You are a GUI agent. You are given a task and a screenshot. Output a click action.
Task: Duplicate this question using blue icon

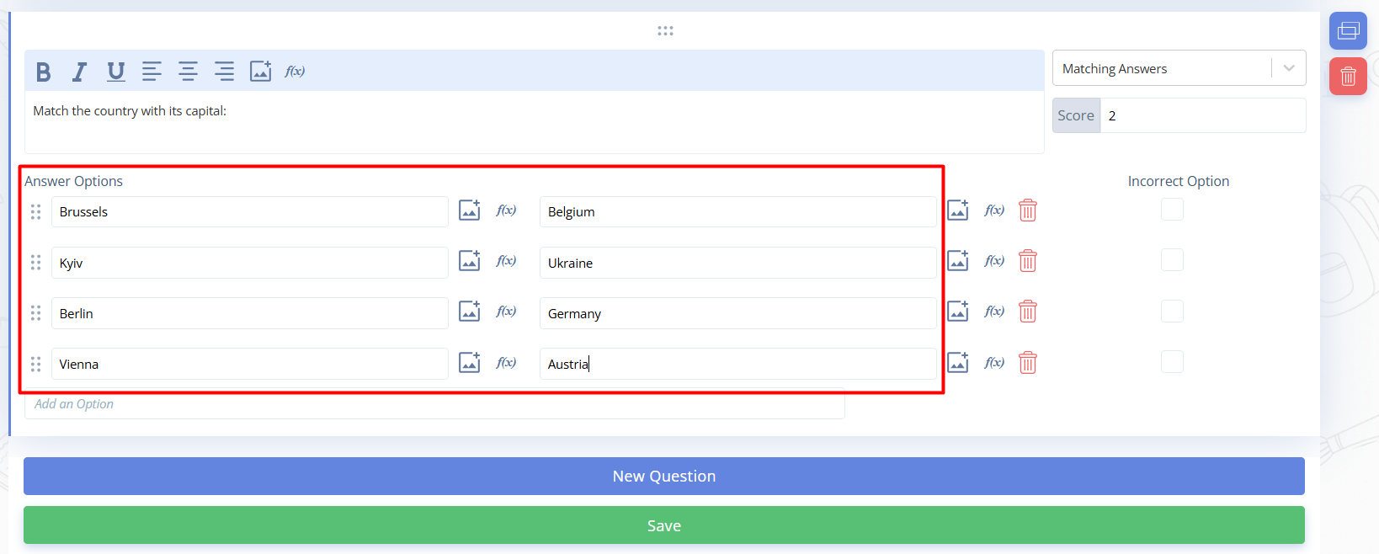1347,31
